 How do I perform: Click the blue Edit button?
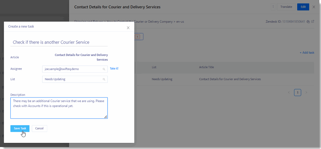pyautogui.click(x=303, y=7)
